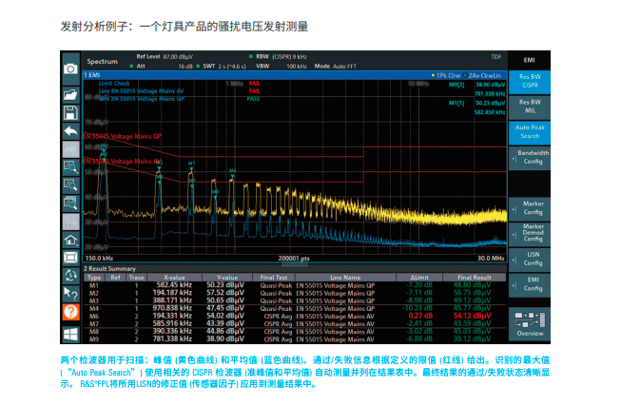Open the orange help question-mark icon
641x406 pixels.
pyautogui.click(x=70, y=312)
